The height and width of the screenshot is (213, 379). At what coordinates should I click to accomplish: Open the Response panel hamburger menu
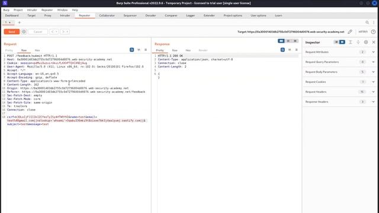click(296, 50)
